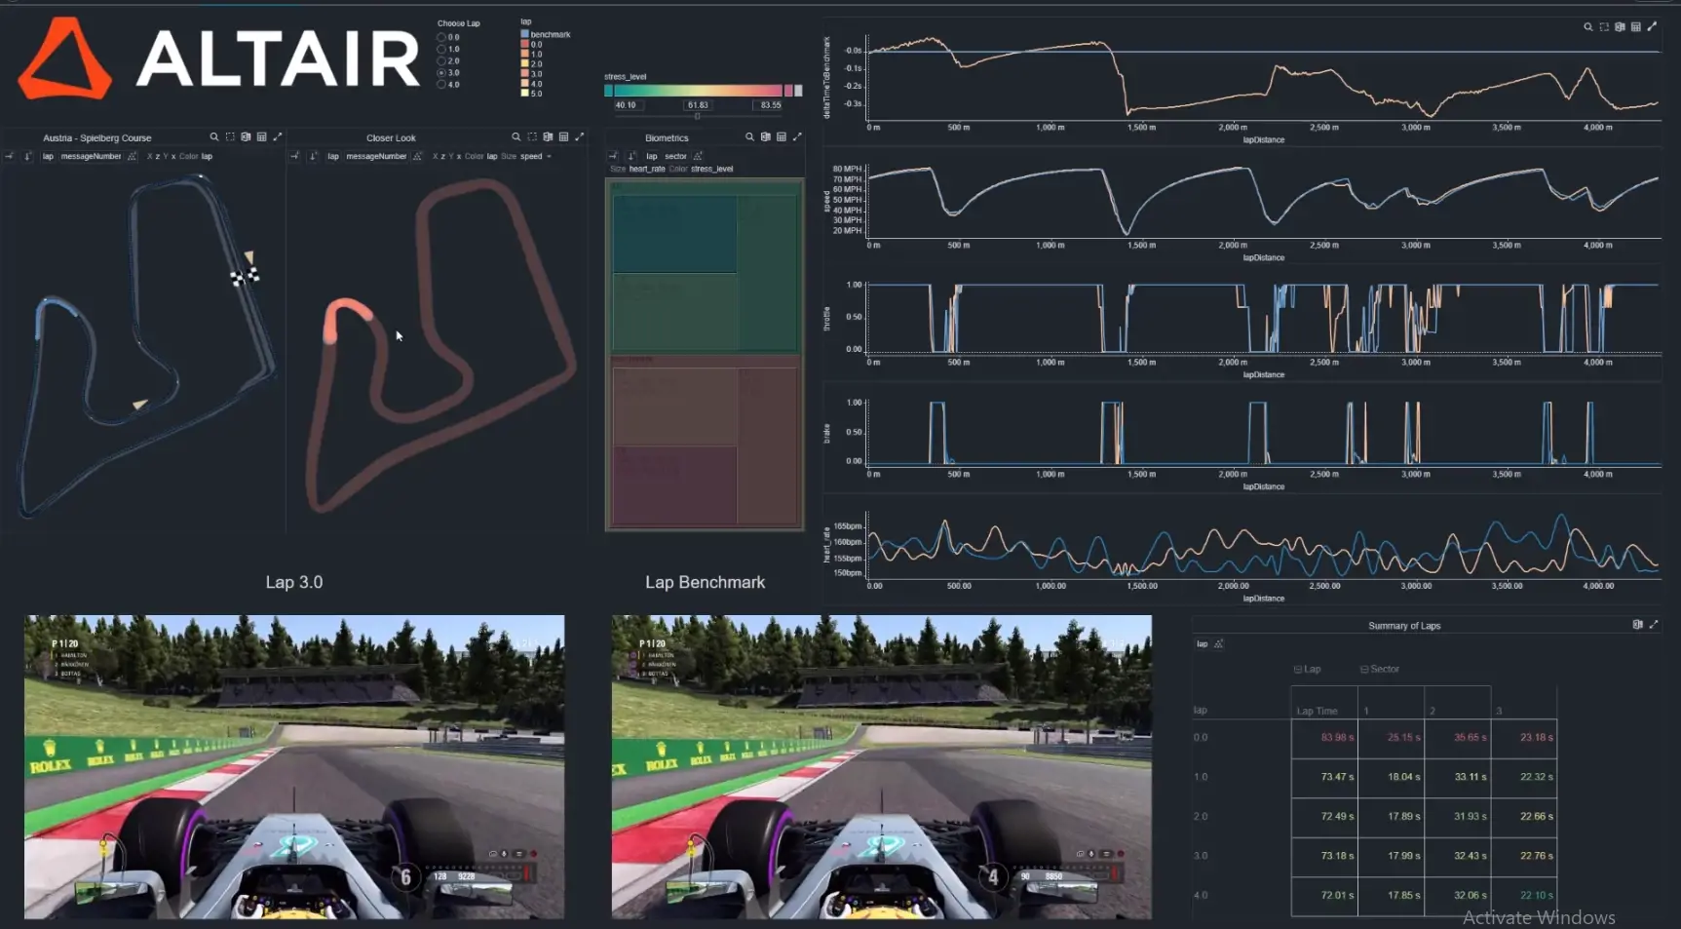Viewport: 1681px width, 929px height.
Task: Open search in the Biometrics panel
Action: coord(748,136)
